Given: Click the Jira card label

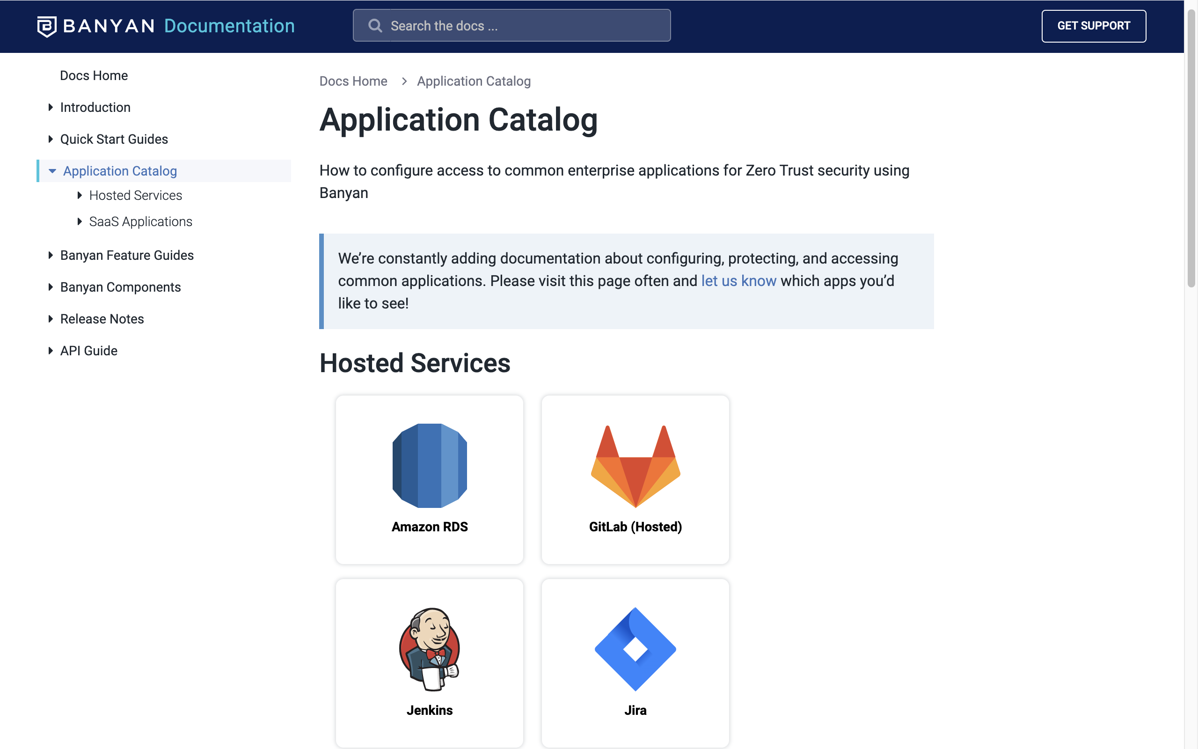Looking at the screenshot, I should [635, 710].
